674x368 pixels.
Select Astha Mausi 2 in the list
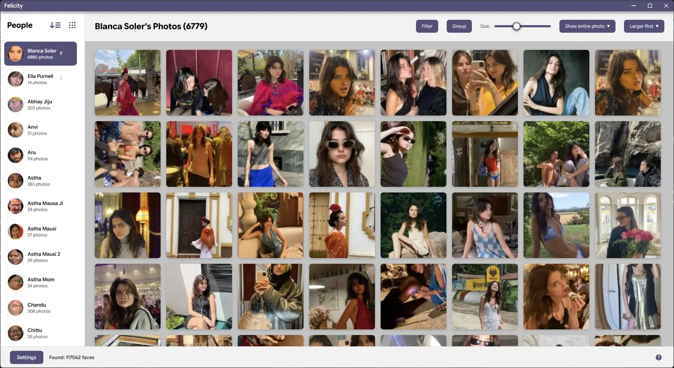point(40,258)
